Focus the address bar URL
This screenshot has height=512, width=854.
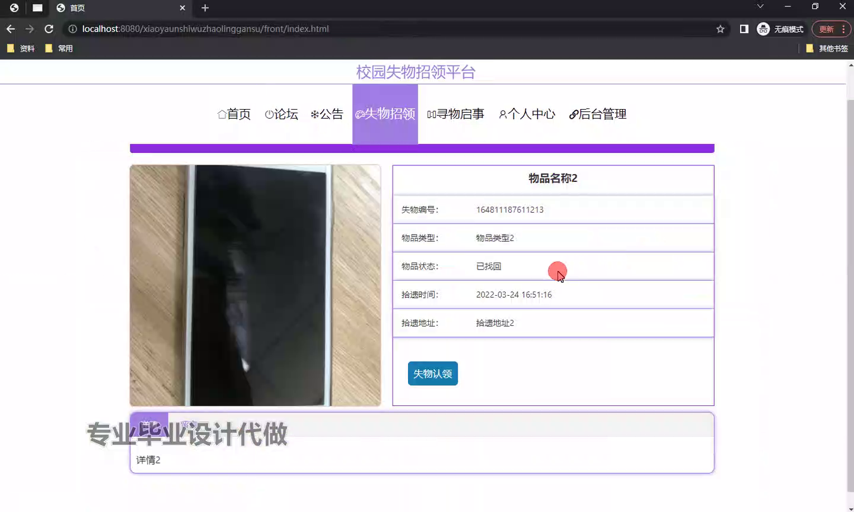(205, 28)
